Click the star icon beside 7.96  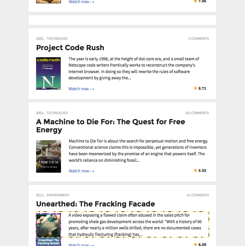195,1
